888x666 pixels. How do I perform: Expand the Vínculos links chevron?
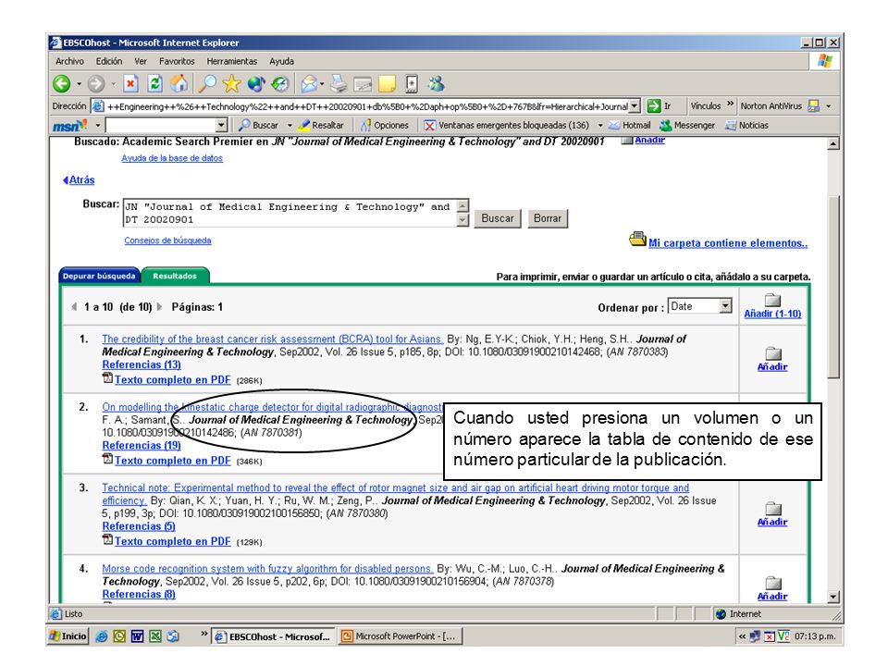tap(730, 105)
